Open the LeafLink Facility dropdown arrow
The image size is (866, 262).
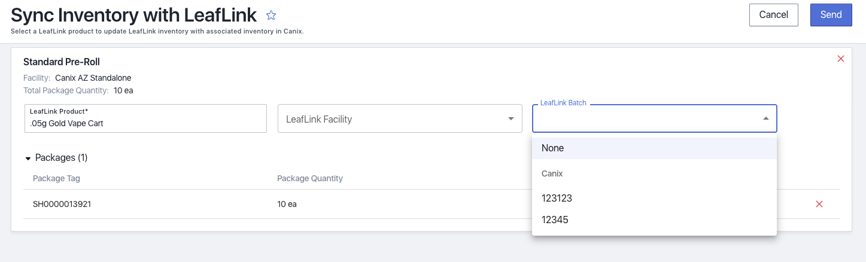pos(511,118)
